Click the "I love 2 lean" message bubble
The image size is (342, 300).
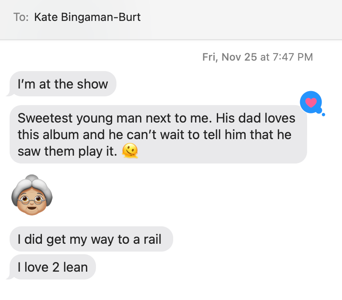[52, 267]
